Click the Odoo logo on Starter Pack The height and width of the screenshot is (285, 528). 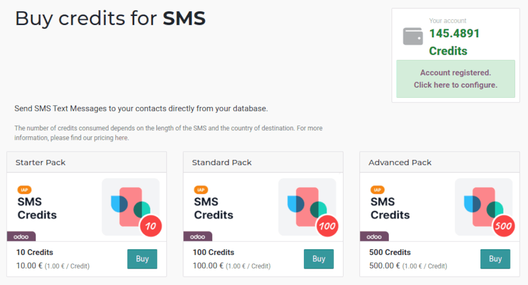pyautogui.click(x=21, y=236)
